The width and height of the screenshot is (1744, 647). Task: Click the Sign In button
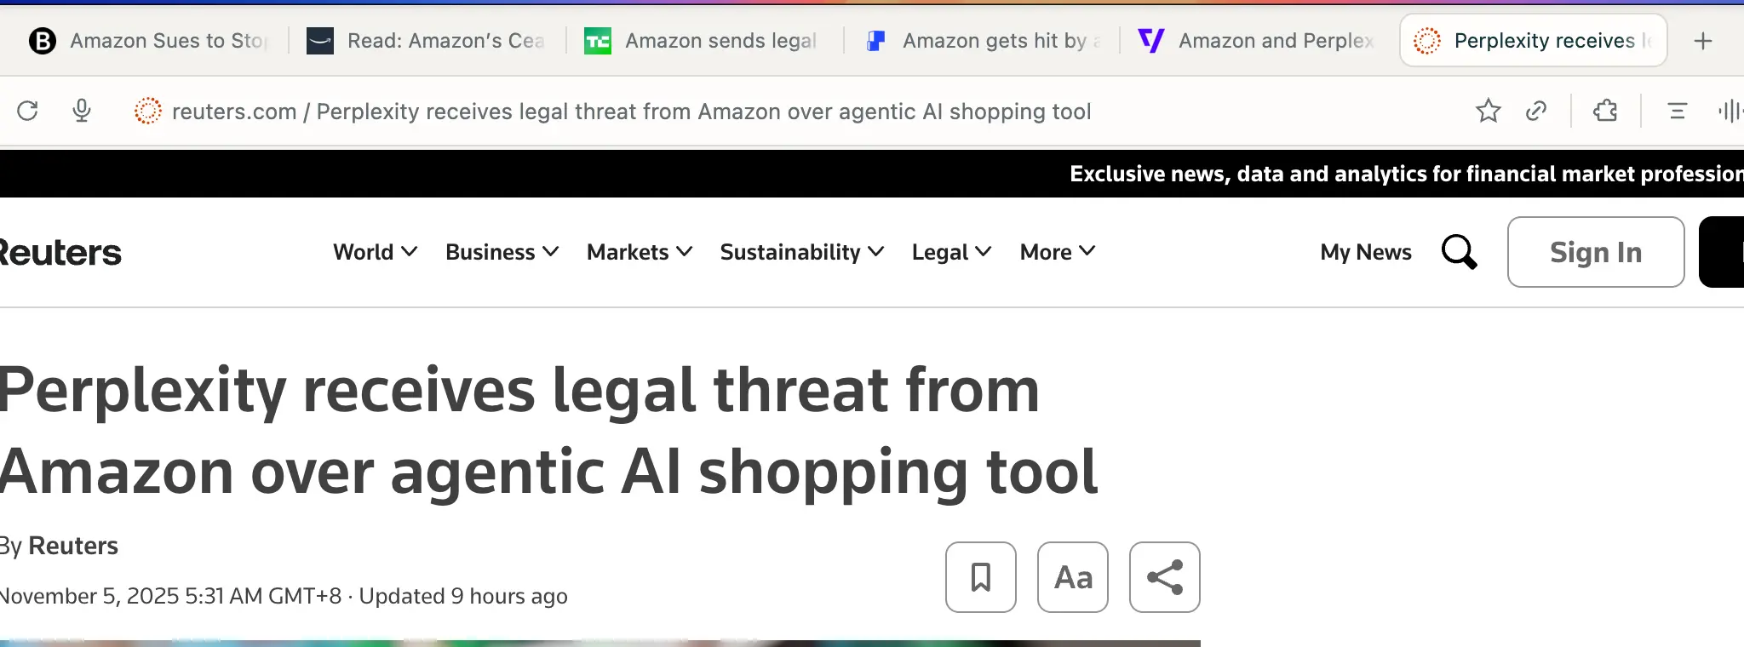[x=1595, y=252]
